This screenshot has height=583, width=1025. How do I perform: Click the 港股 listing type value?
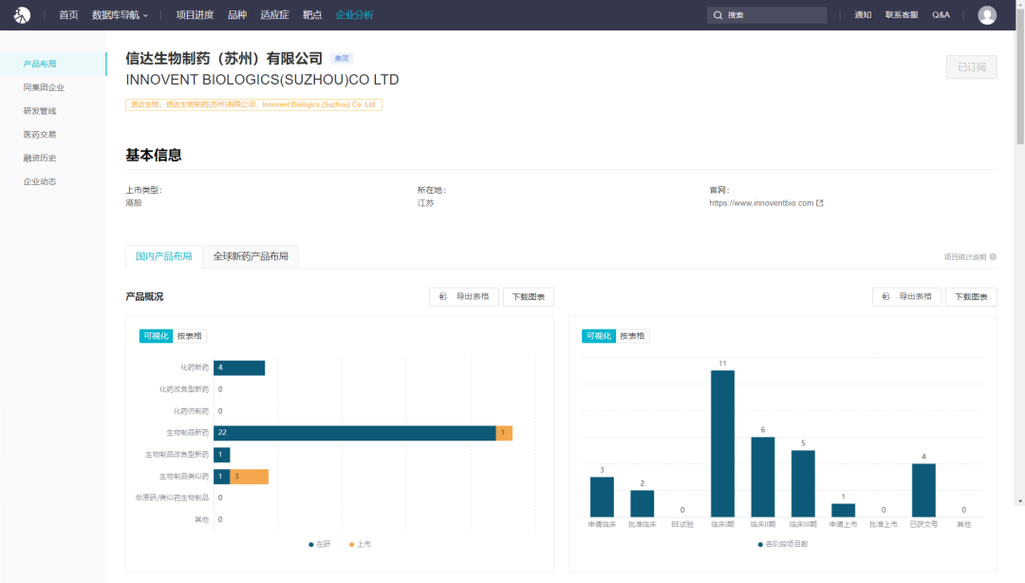click(x=134, y=203)
